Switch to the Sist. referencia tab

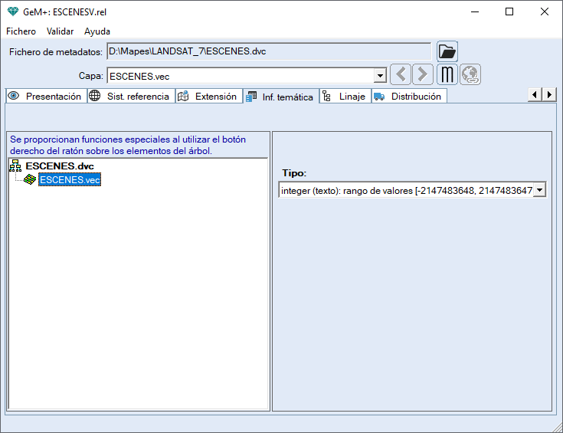click(x=131, y=97)
